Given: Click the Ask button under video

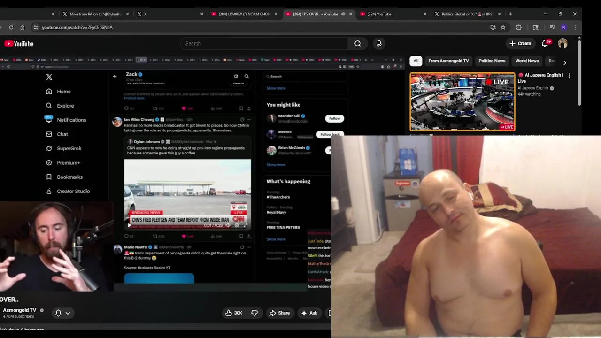Looking at the screenshot, I should [x=309, y=313].
